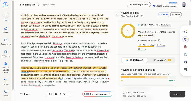Click underlined phrase 'the businesses'
191x101 pixels.
(55, 19)
